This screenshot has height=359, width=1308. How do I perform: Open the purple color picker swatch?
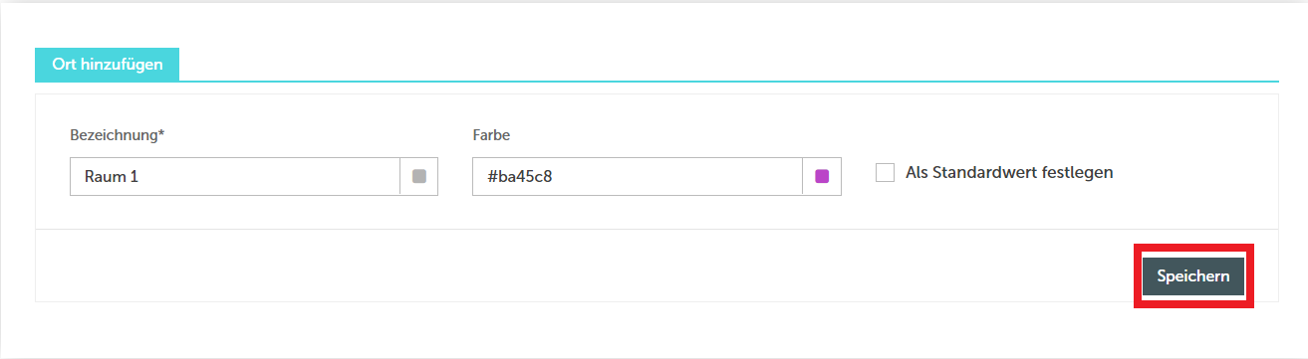822,176
